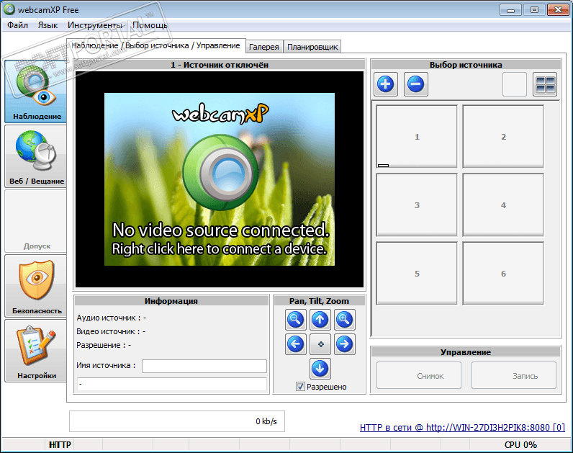Screen dimensions: 573x453
Task: Click the Запись record button
Action: click(x=514, y=375)
